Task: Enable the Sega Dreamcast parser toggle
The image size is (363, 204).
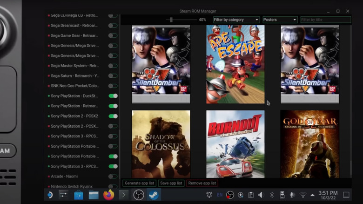Action: (x=113, y=25)
